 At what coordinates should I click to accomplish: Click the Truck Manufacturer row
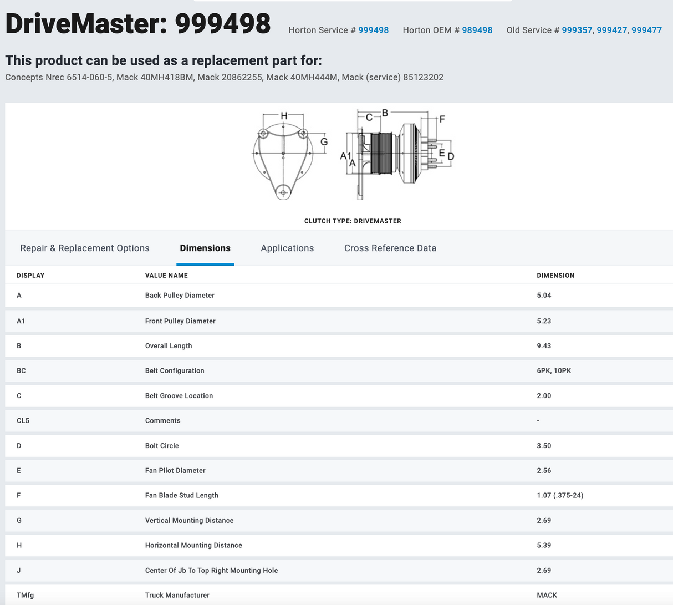(177, 596)
